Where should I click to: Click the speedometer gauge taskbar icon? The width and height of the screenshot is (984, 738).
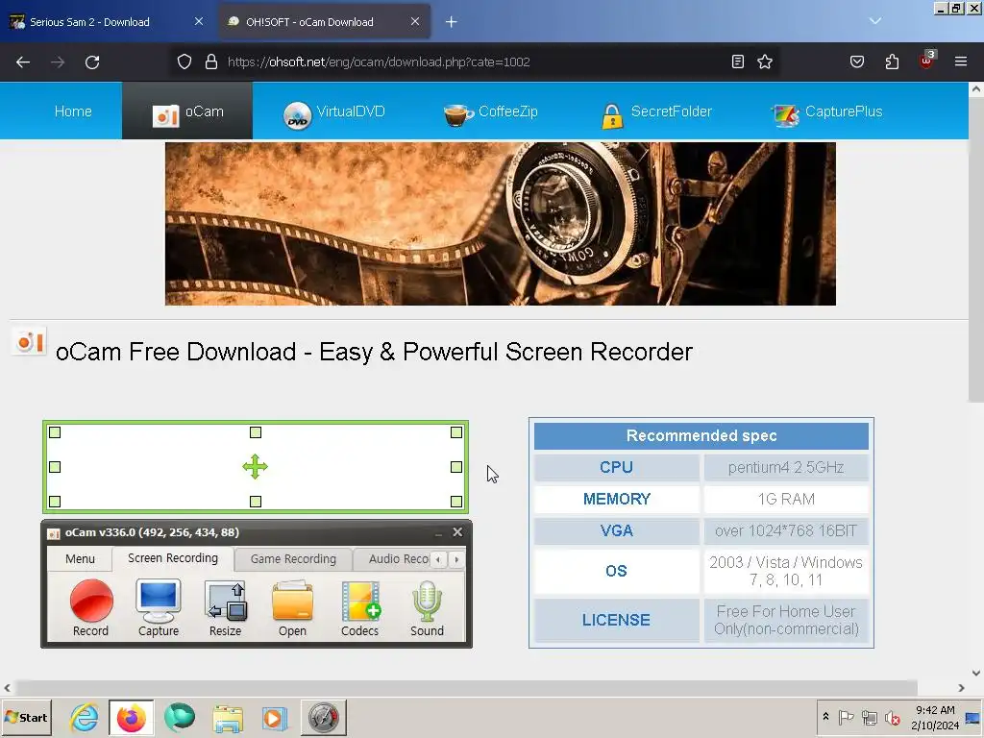coord(324,717)
